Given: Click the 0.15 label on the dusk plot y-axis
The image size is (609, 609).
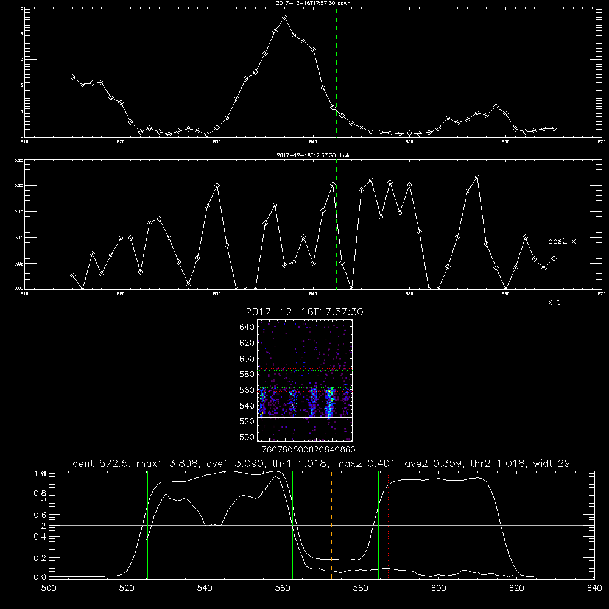Looking at the screenshot, I should [x=19, y=211].
